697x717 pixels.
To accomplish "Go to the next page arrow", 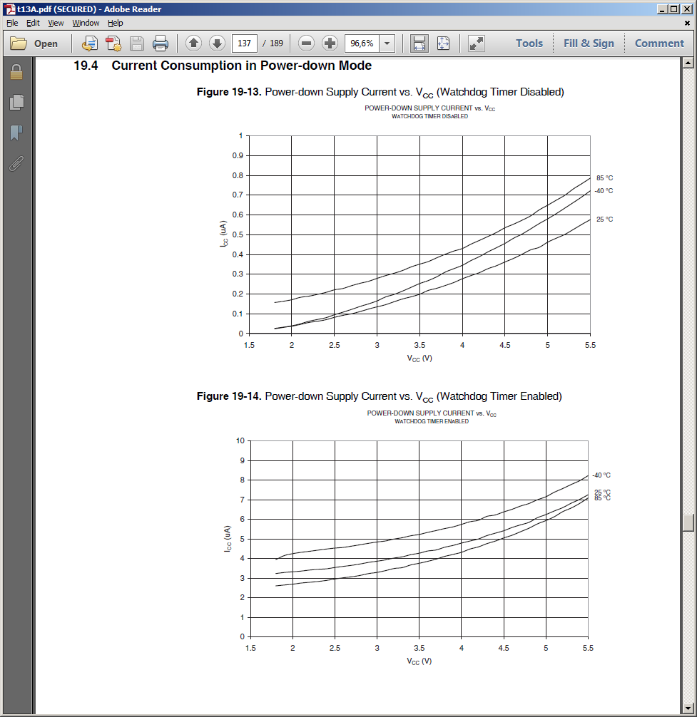I will tap(217, 43).
